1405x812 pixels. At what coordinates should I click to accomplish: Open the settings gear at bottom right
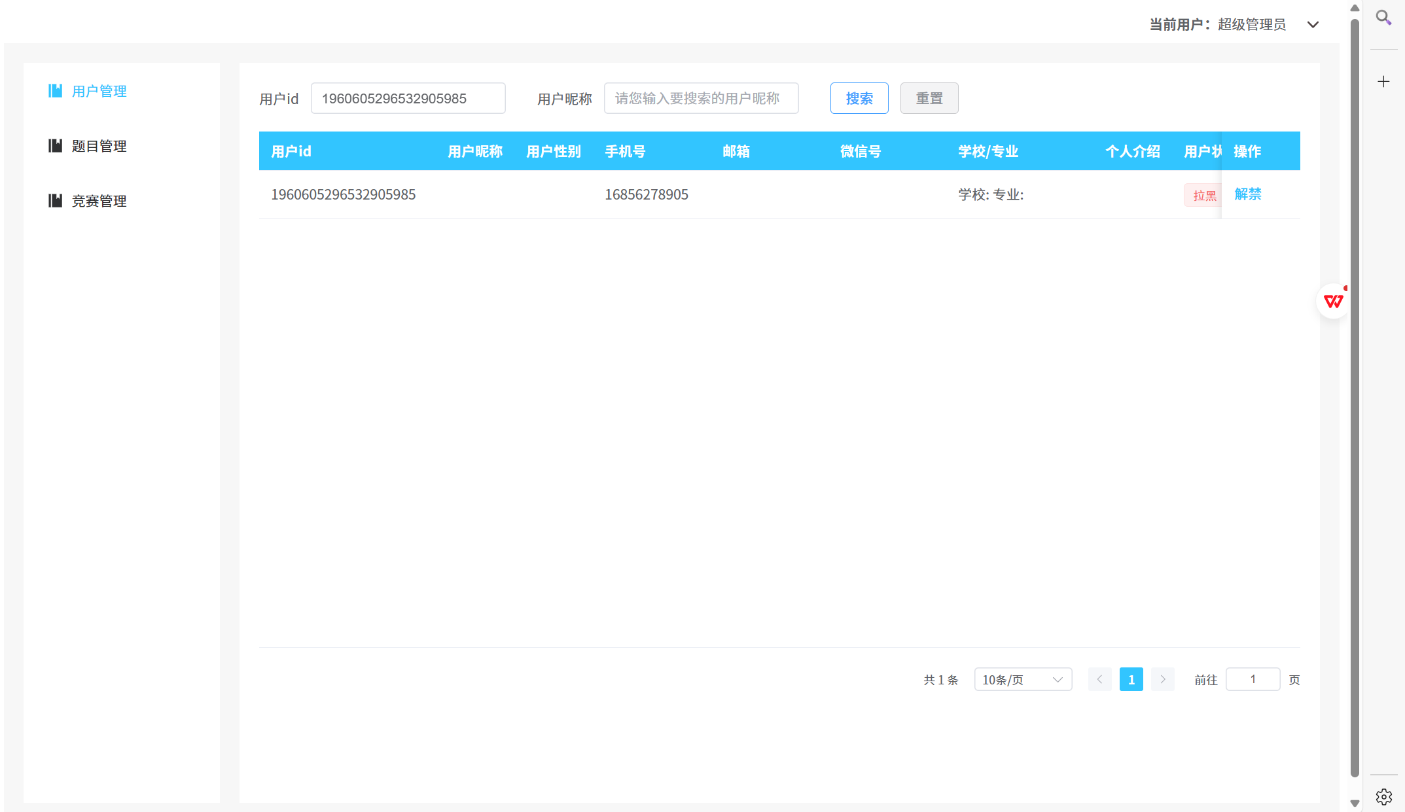pyautogui.click(x=1383, y=796)
